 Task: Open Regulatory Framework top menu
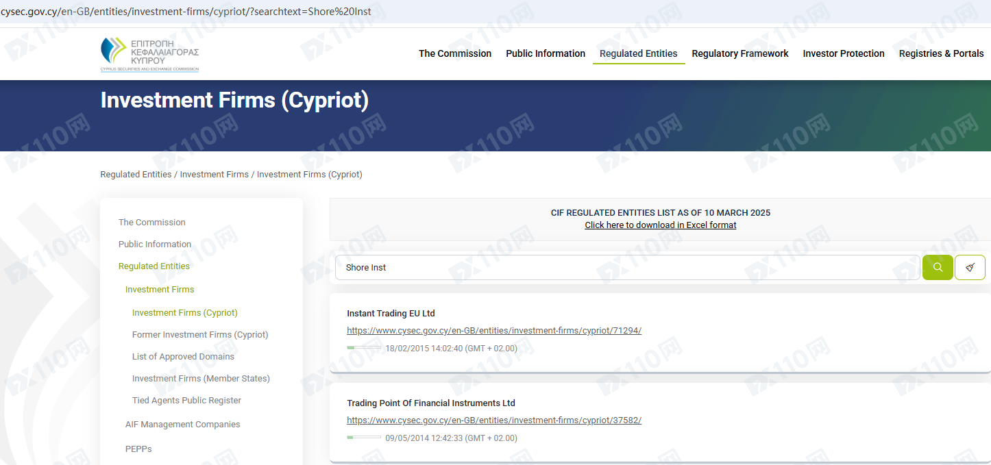(x=740, y=53)
